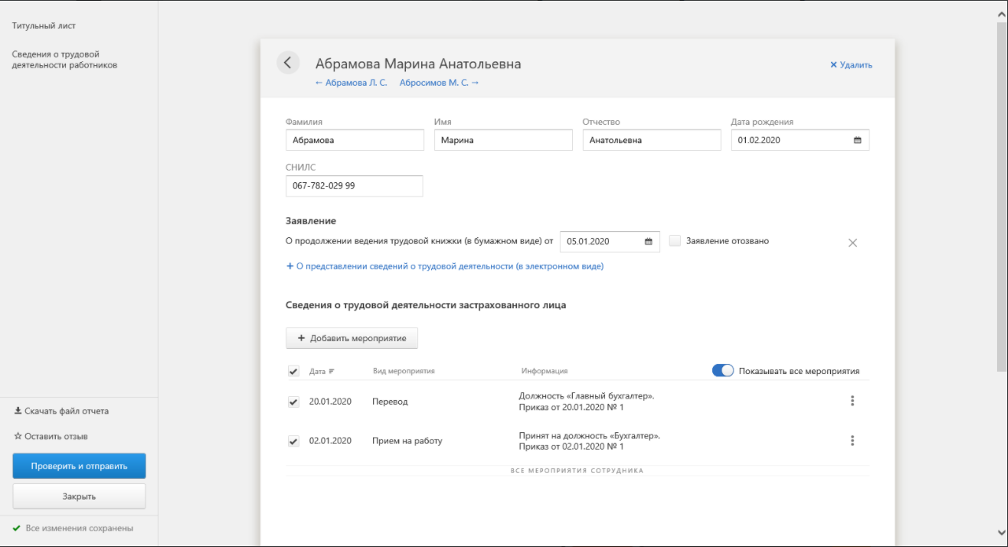Viewport: 1008px width, 547px height.
Task: Go to next employee Абросимов М. С.
Action: 439,83
